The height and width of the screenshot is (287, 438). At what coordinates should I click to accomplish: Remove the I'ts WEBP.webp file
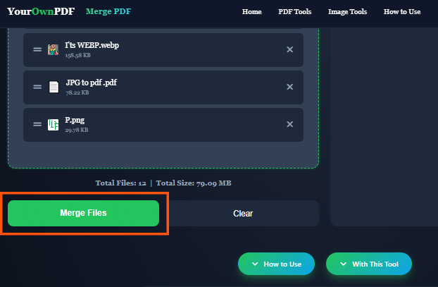289,49
